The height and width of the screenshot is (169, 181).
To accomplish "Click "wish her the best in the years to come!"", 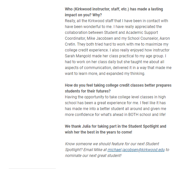I will click(x=99, y=132).
